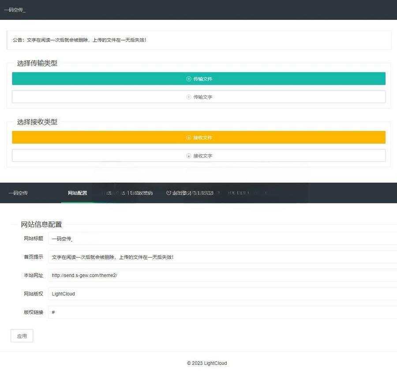Click the plus icon beside 传输文字

(x=188, y=97)
